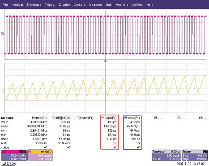209x166 pixels.
Task: Open the Trigger descriptor box
Action: [x=195, y=155]
